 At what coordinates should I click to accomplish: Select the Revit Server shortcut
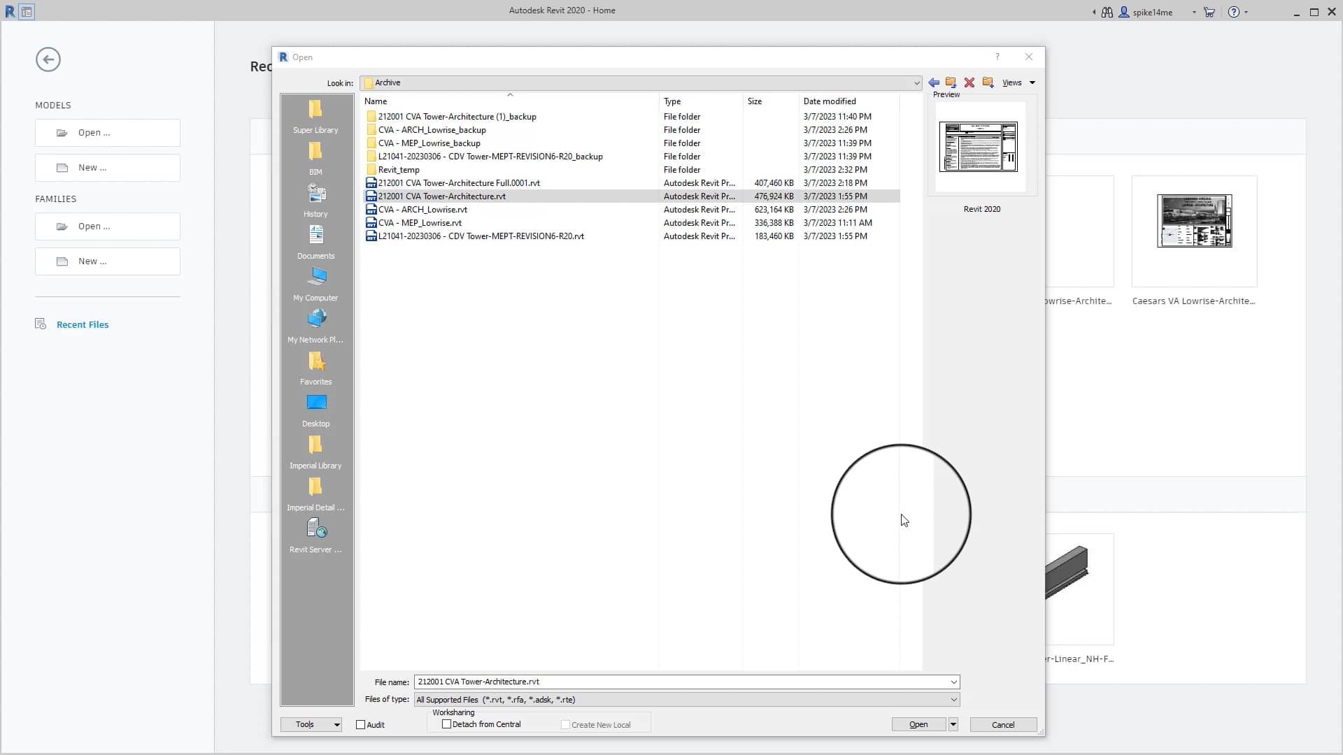tap(315, 535)
